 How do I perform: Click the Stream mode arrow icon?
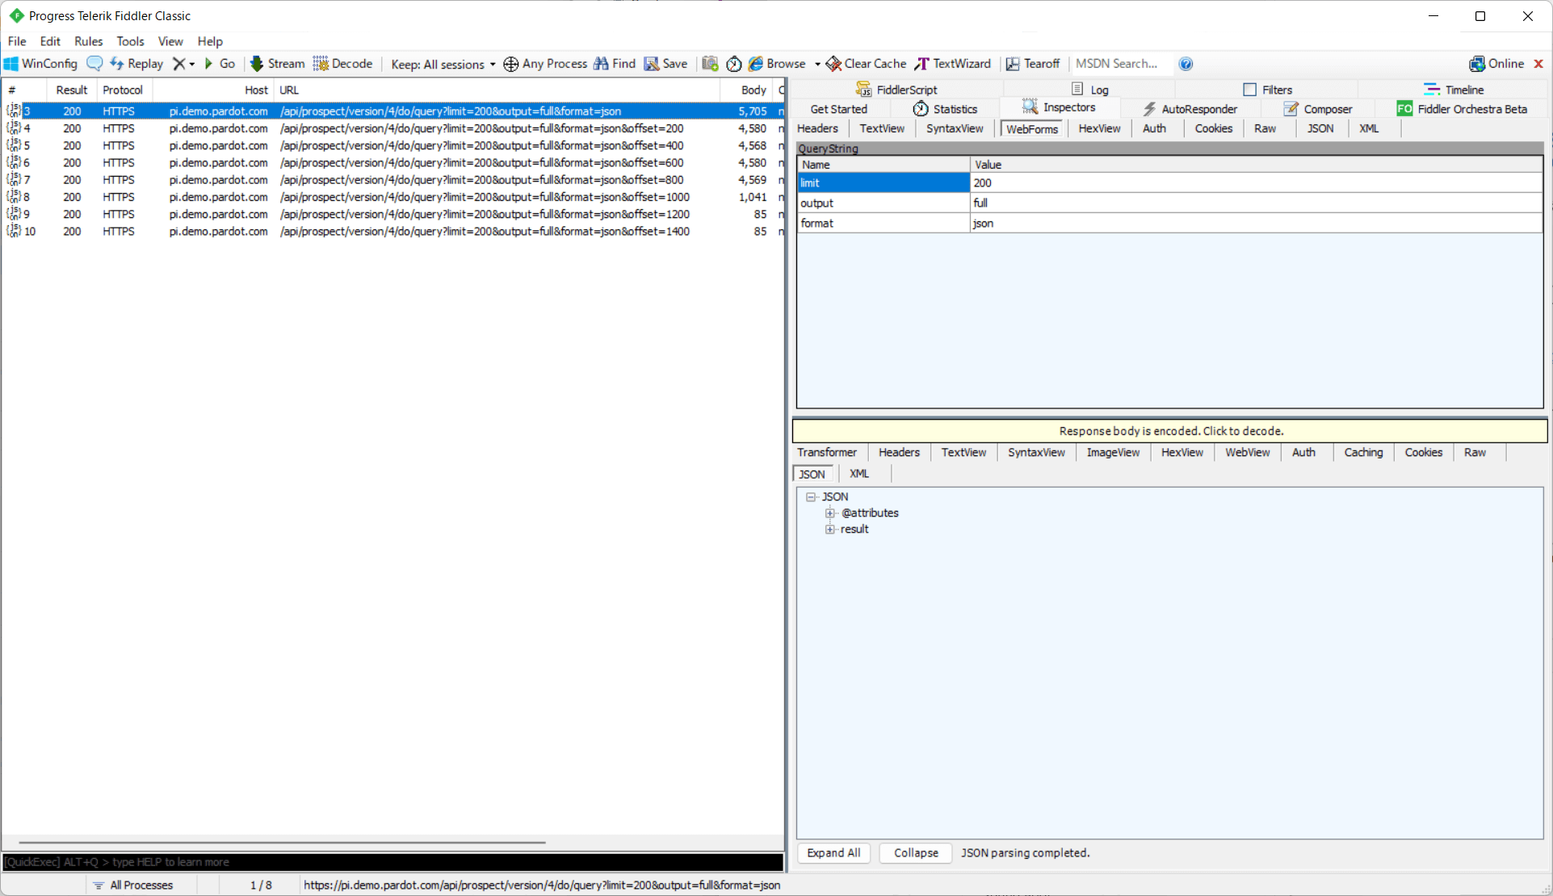(x=257, y=64)
